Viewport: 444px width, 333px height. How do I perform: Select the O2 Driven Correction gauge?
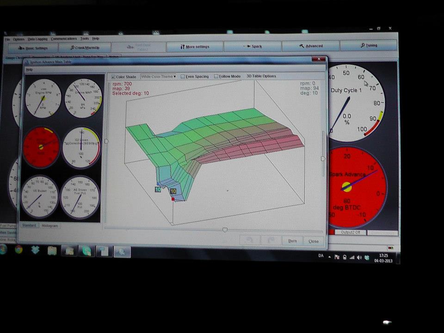tap(81, 147)
